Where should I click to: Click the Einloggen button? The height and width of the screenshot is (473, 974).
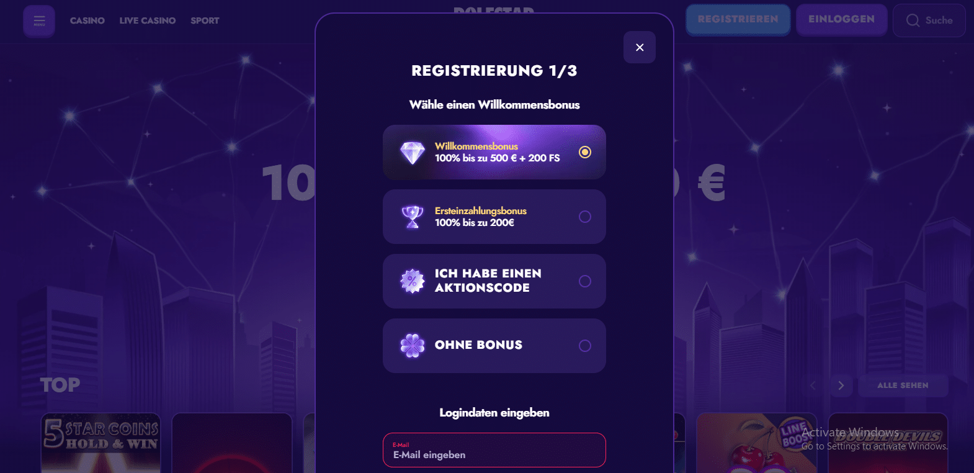click(x=841, y=19)
